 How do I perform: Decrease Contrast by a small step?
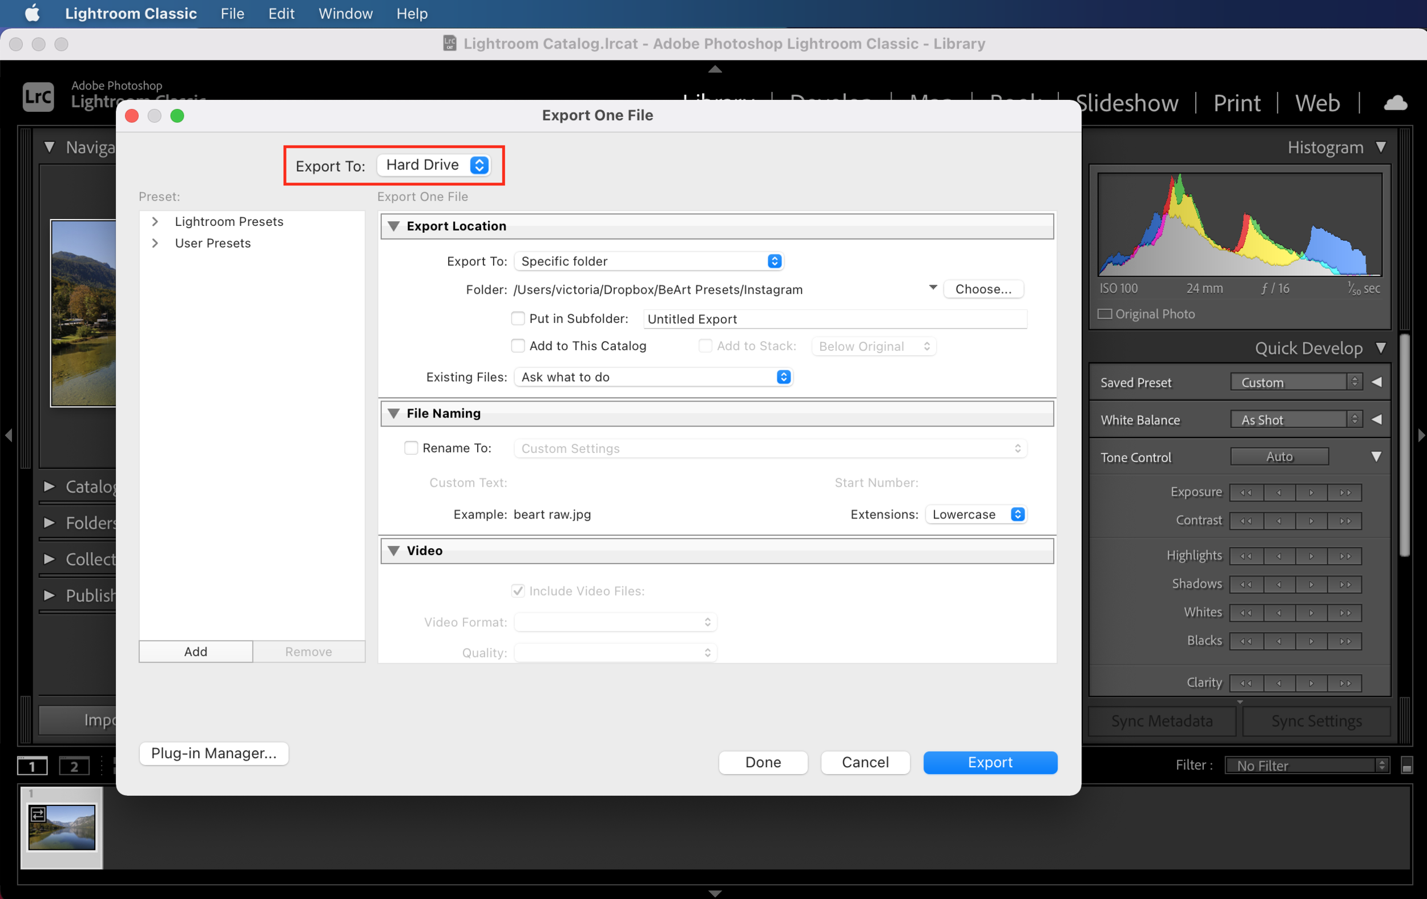coord(1279,521)
